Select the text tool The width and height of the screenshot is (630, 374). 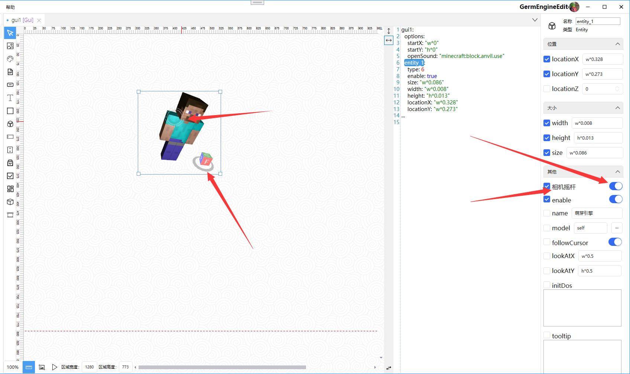pyautogui.click(x=10, y=98)
